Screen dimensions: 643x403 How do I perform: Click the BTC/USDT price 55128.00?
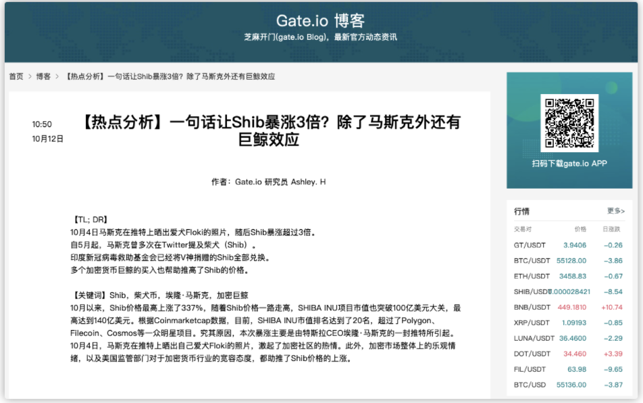click(x=571, y=260)
